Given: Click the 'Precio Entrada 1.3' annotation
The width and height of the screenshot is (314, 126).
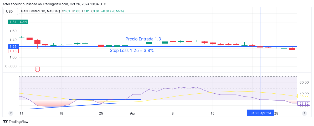Looking at the screenshot, I should coord(143,39).
